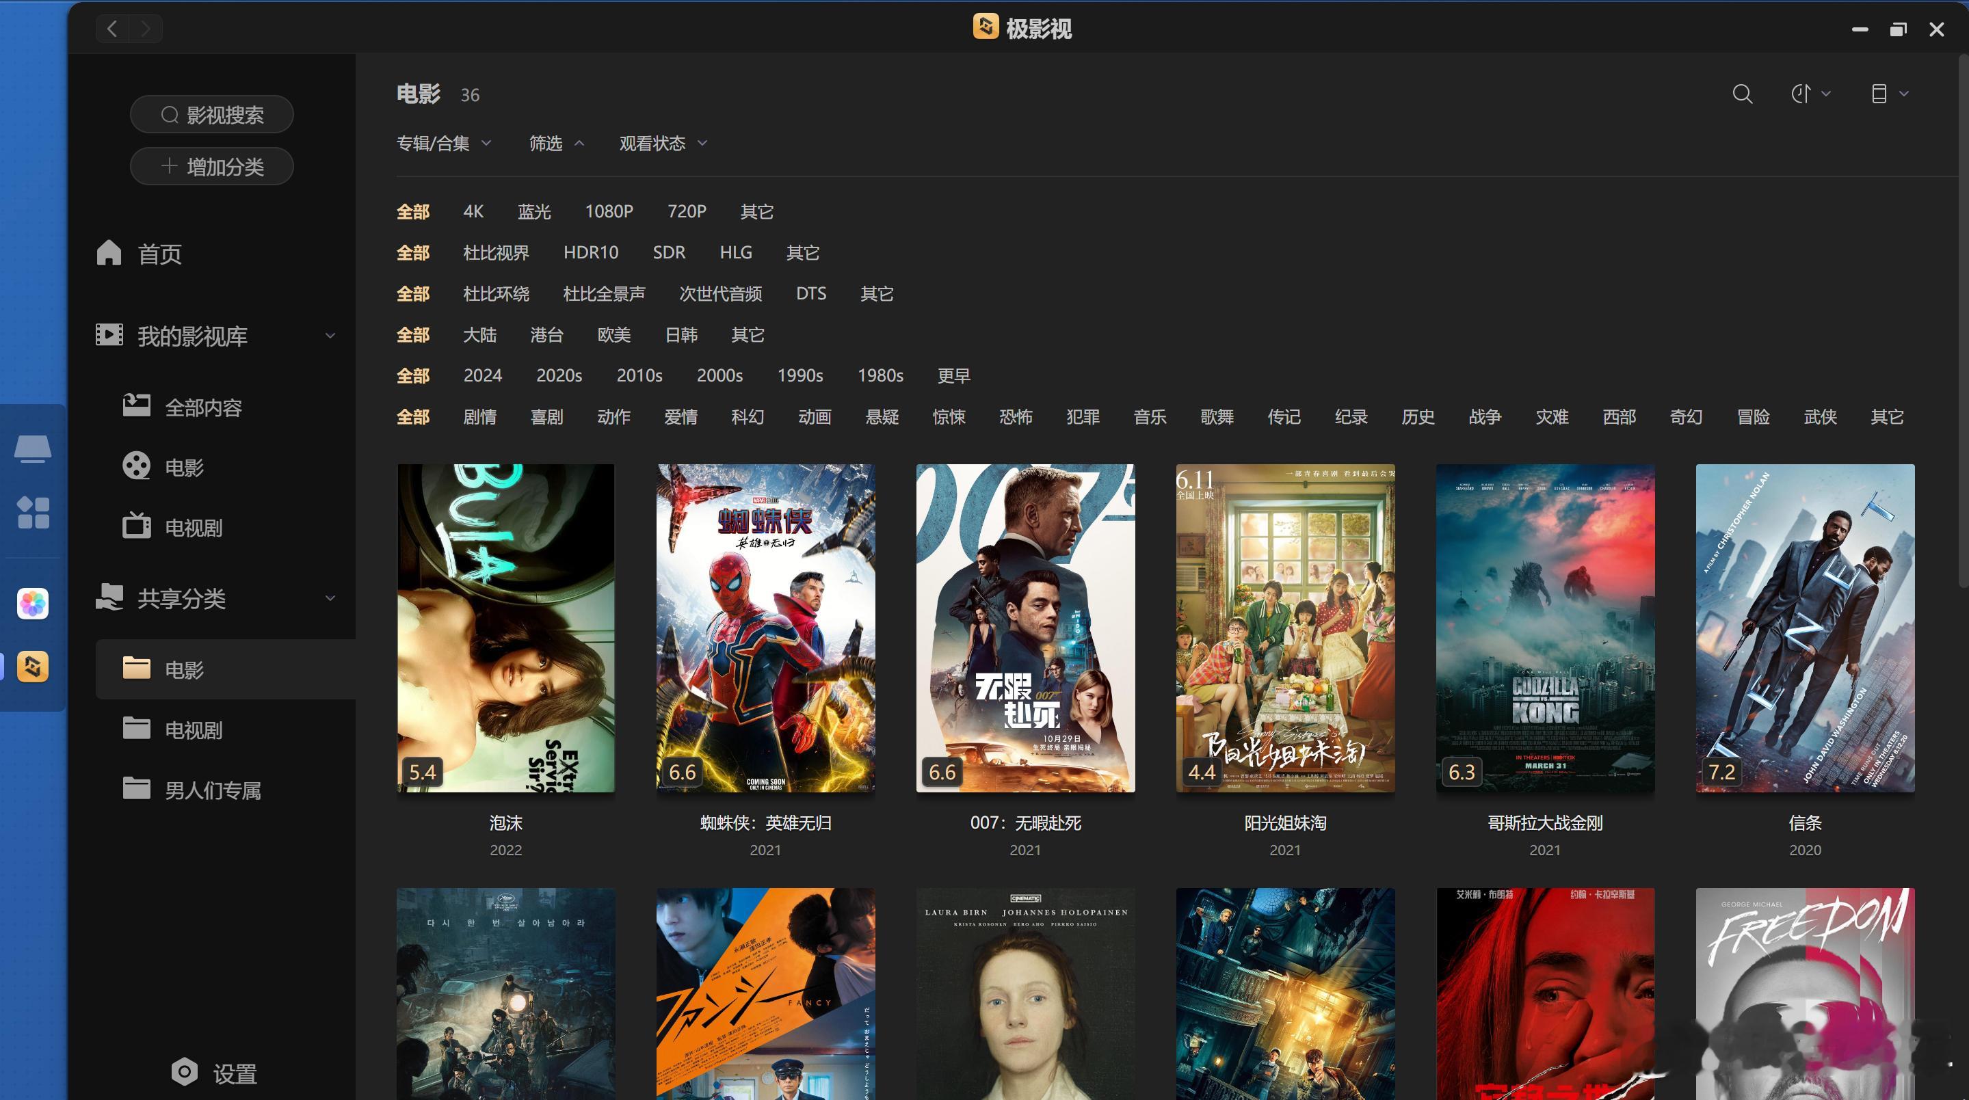
Task: Select the TV icon for 电视剧 library
Action: pos(136,526)
